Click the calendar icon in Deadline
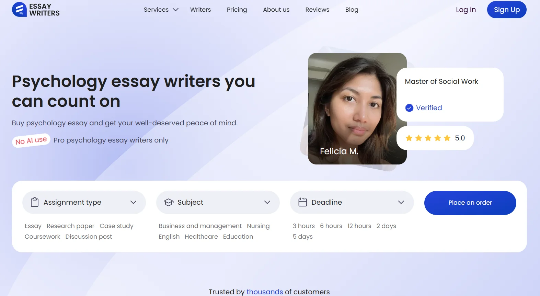Viewport: 540px width, 296px height. [x=302, y=202]
